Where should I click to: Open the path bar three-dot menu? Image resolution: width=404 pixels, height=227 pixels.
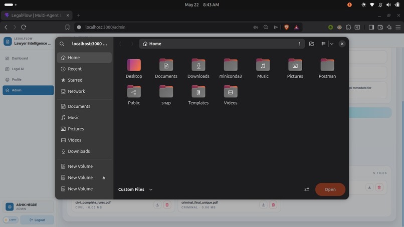299,44
